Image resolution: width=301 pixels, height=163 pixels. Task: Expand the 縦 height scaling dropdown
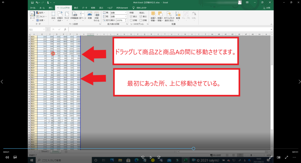(117, 16)
